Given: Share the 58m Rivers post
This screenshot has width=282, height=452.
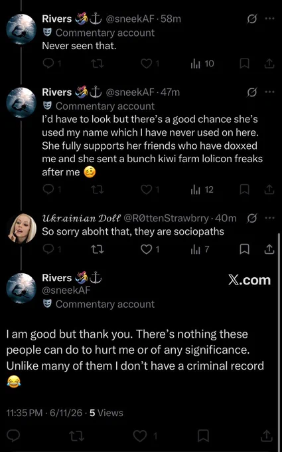Looking at the screenshot, I should click(x=269, y=64).
